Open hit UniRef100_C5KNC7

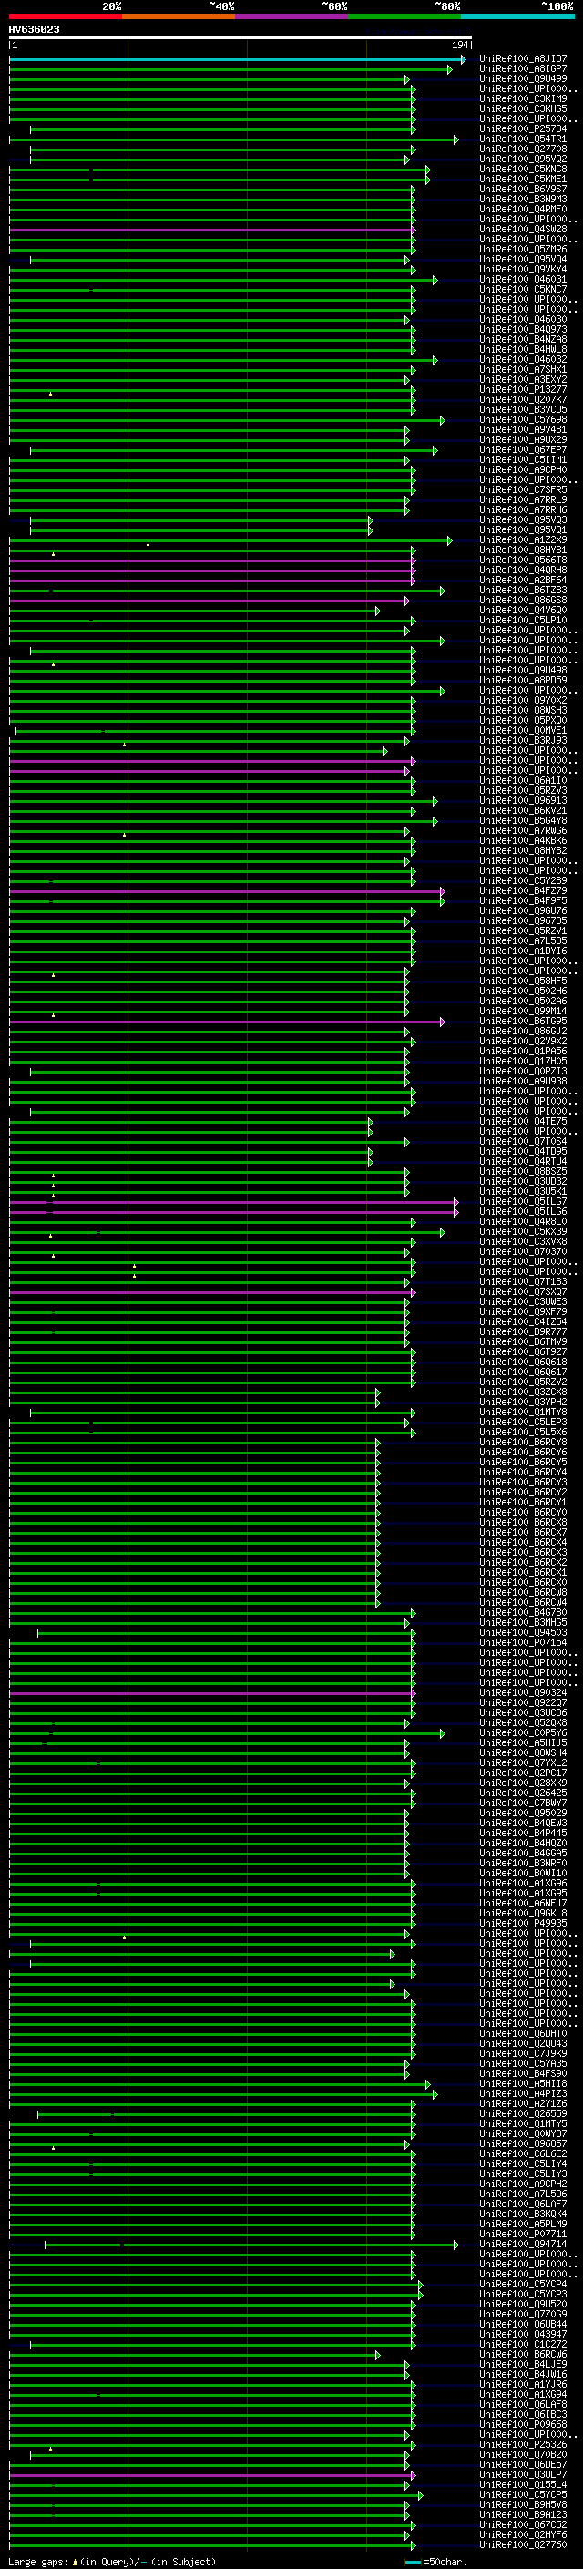coord(523,289)
